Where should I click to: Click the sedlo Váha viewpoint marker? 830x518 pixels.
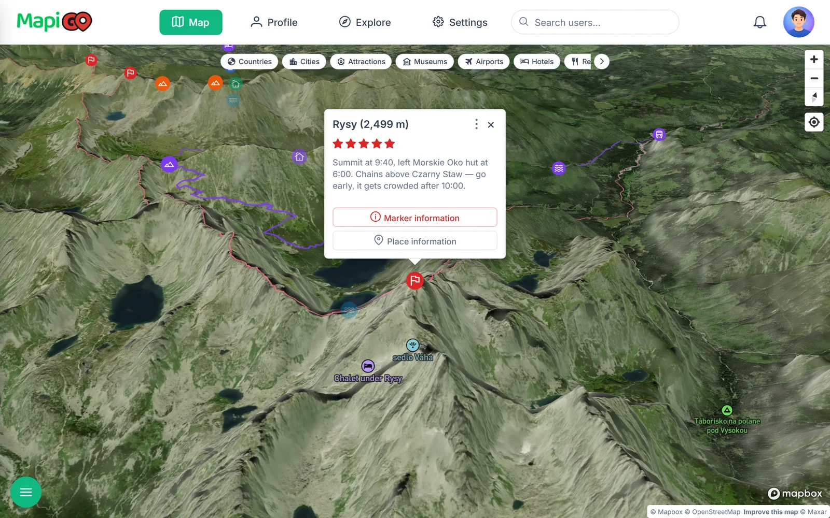click(412, 345)
